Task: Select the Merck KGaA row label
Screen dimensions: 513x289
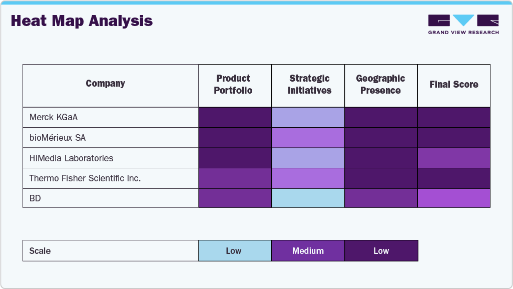Action: [54, 118]
